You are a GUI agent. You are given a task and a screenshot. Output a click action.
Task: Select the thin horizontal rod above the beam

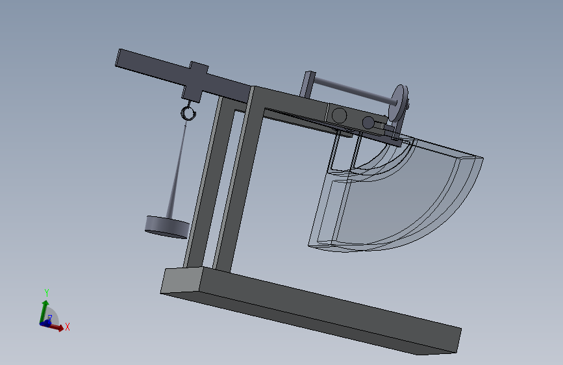coord(355,90)
